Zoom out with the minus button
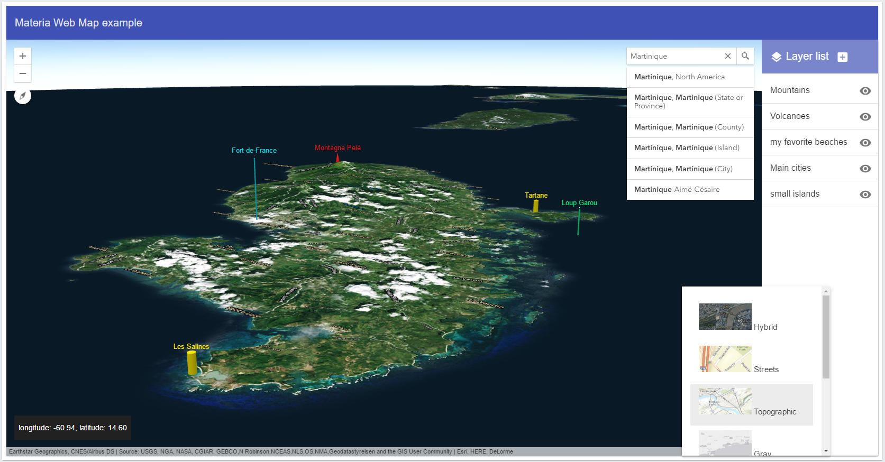This screenshot has width=885, height=462. pos(23,73)
